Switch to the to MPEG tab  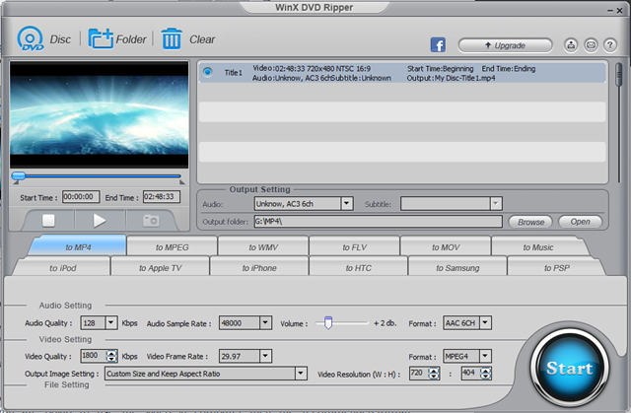pos(172,247)
